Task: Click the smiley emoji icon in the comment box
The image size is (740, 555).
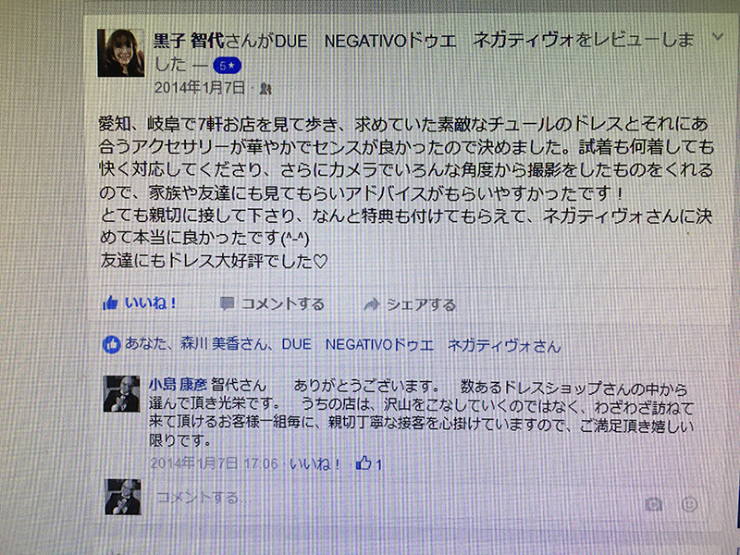Action: (x=689, y=504)
